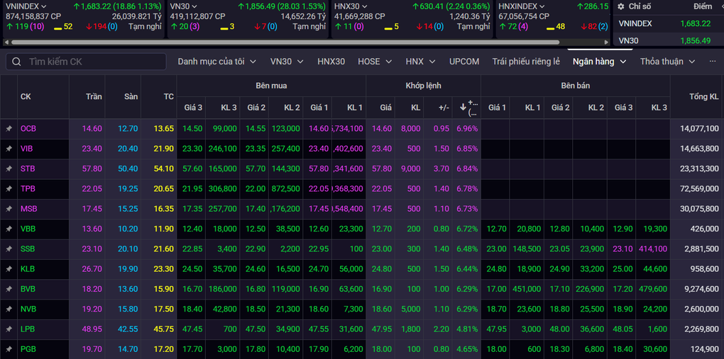Expand the HNXINDEX index card dropdown

542,6
